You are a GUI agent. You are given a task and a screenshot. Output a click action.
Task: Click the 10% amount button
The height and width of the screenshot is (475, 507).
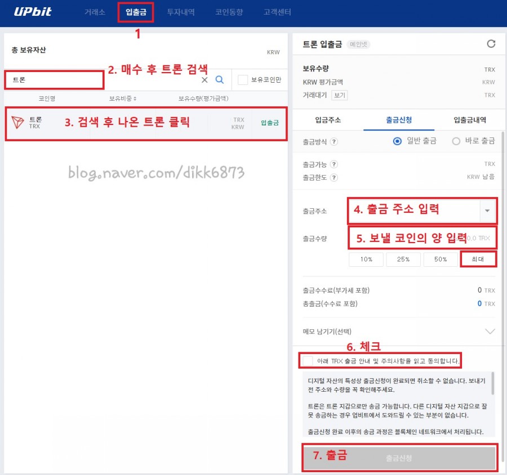pos(366,259)
